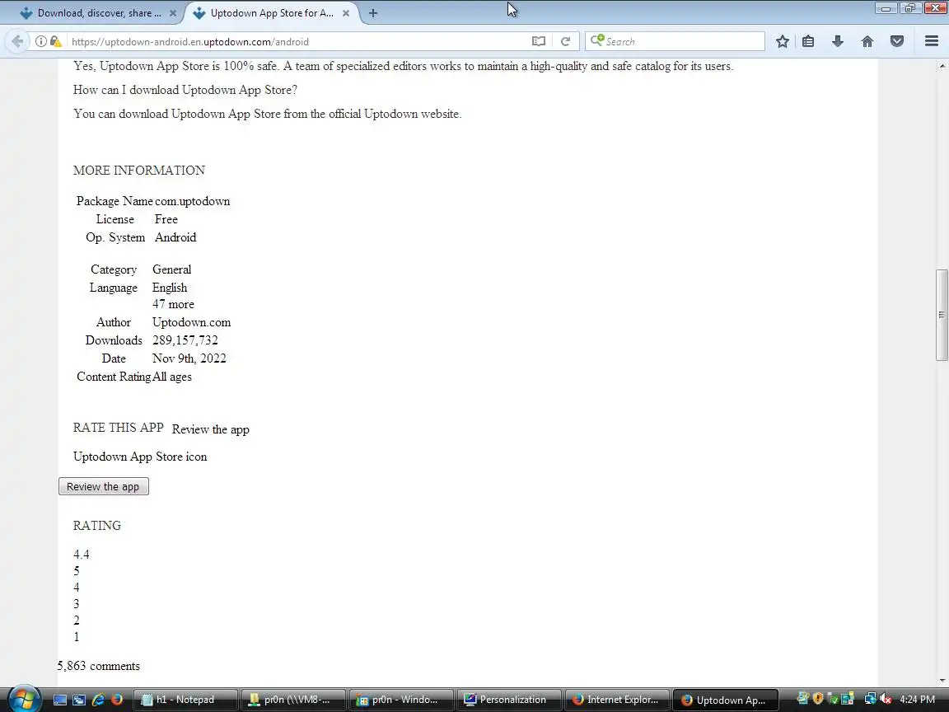The height and width of the screenshot is (712, 949).
Task: Click the '5,863 comments' text
Action: [99, 666]
